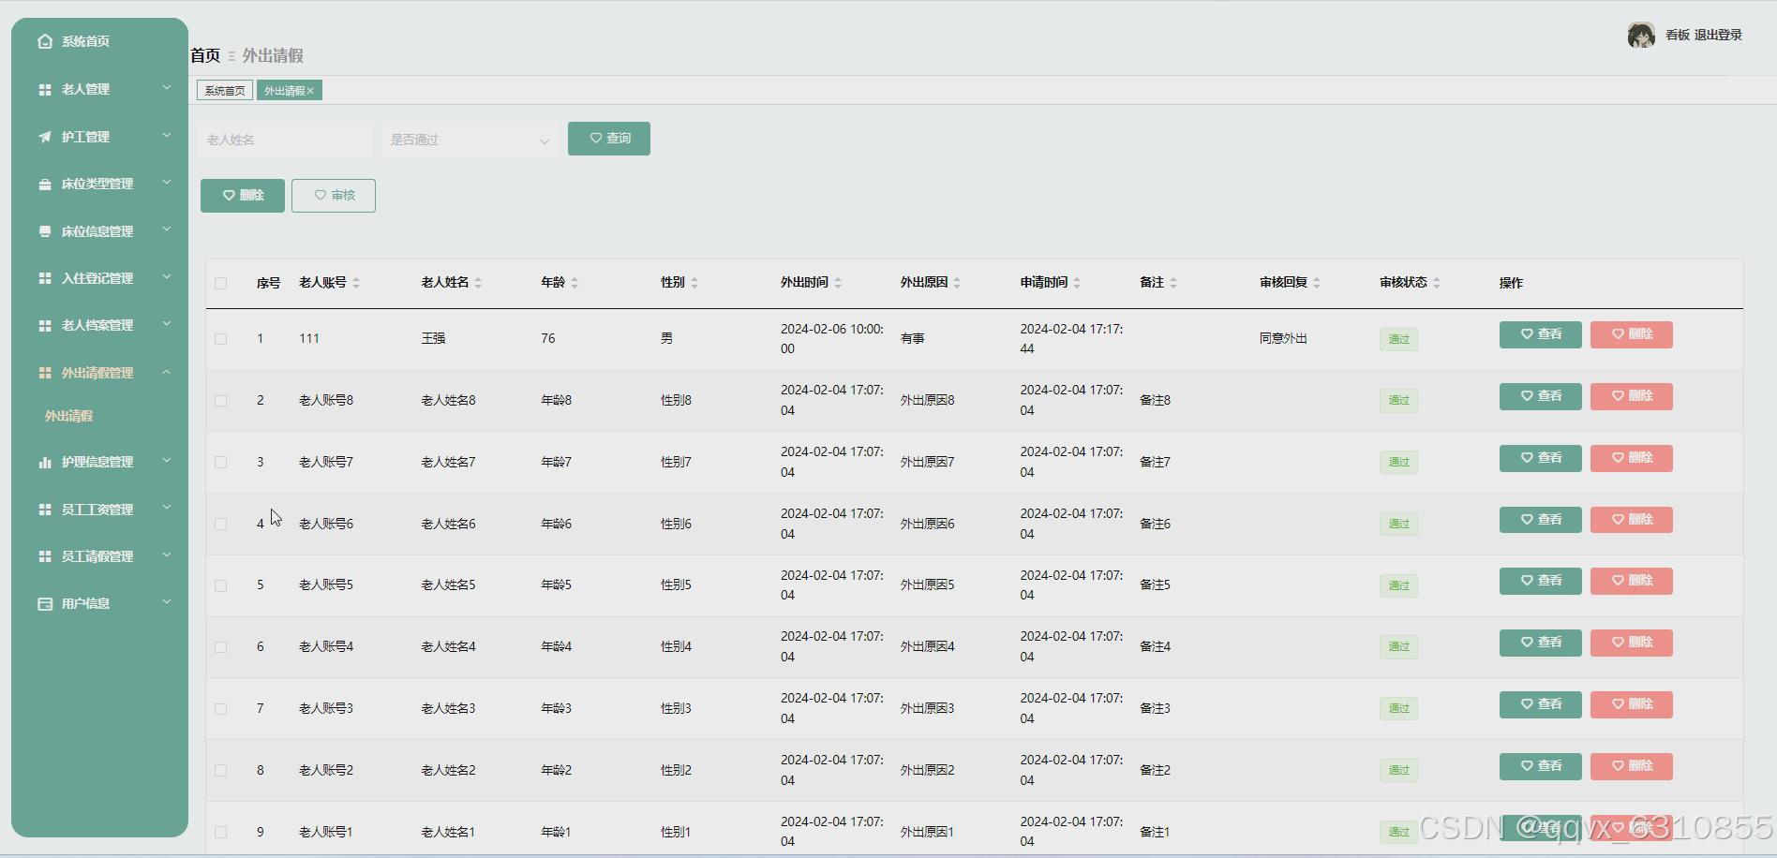Sort by 外出时间 column arrows
This screenshot has width=1777, height=858.
pos(838,283)
